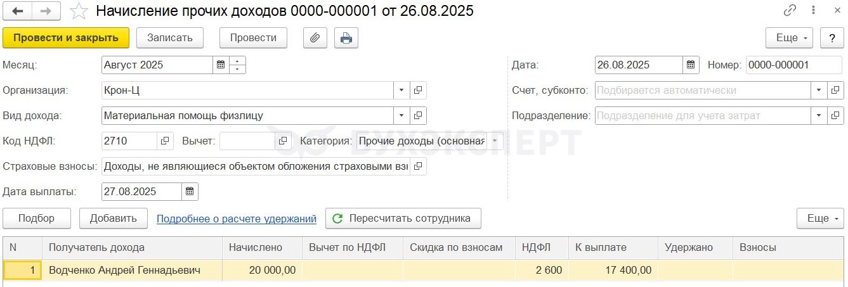
Task: Select the Водченко Андрей Геннадьевич row
Action: click(x=424, y=271)
